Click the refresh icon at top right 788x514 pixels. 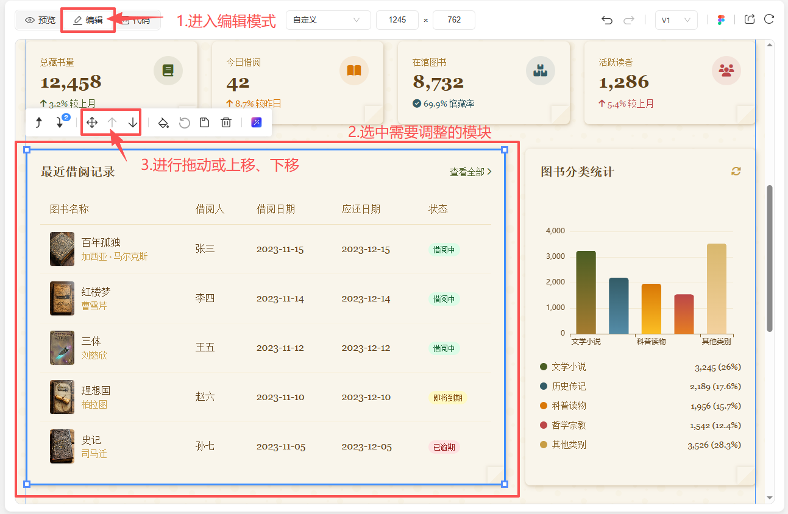(x=769, y=19)
